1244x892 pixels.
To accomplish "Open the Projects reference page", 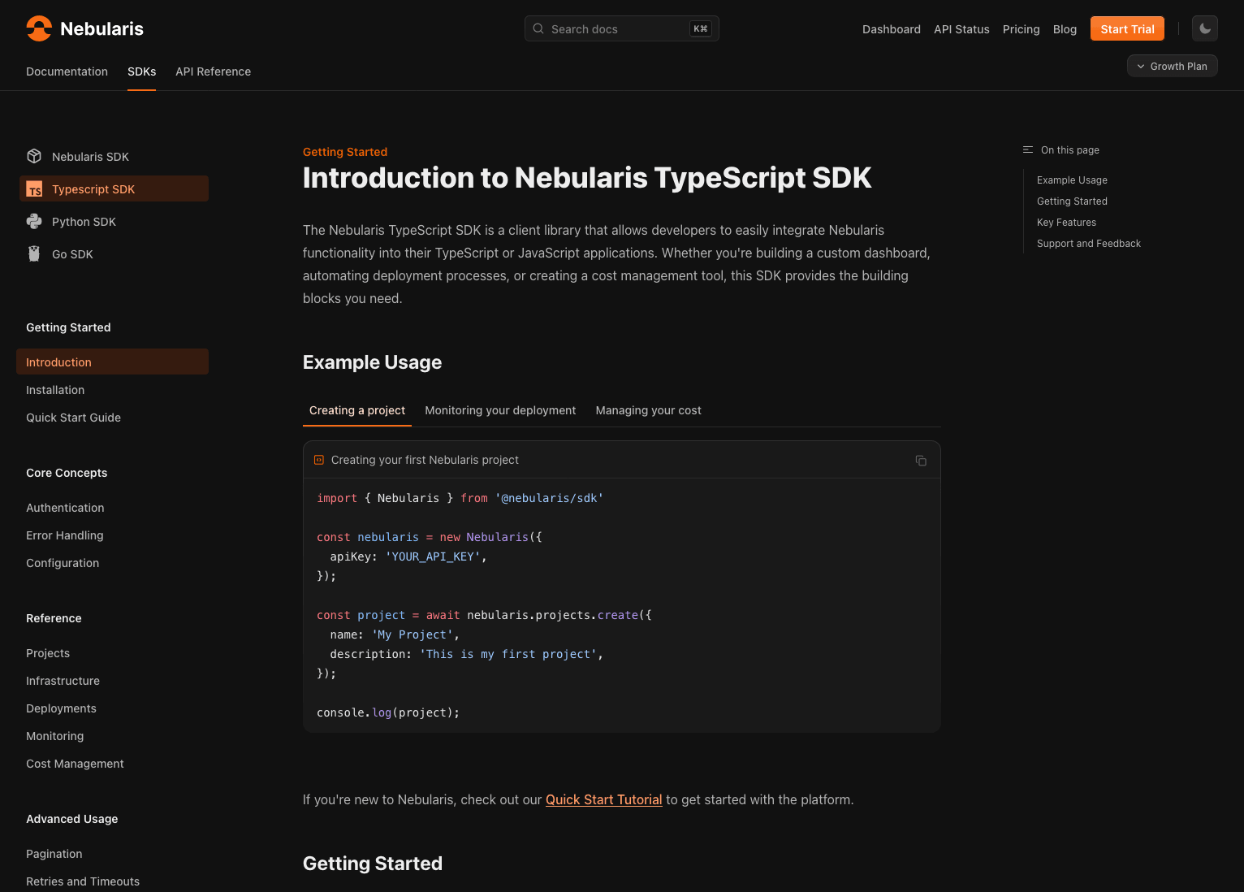I will tap(48, 653).
